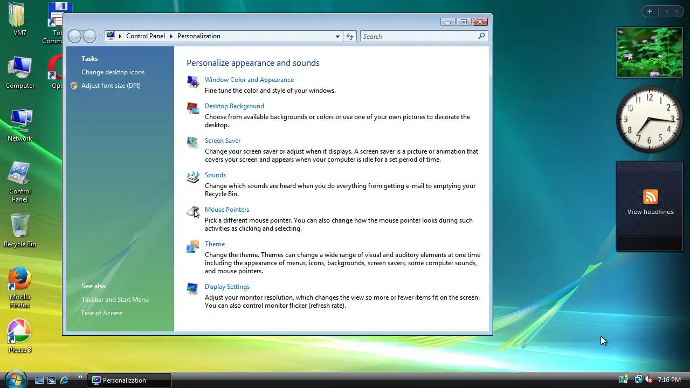Viewport: 690px width, 388px height.
Task: Open the Screen Saver link
Action: click(223, 141)
